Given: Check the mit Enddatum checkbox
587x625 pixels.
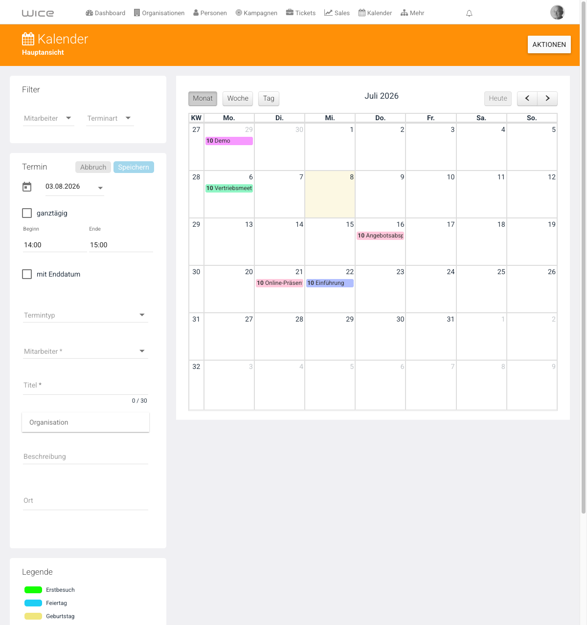Looking at the screenshot, I should coord(27,274).
